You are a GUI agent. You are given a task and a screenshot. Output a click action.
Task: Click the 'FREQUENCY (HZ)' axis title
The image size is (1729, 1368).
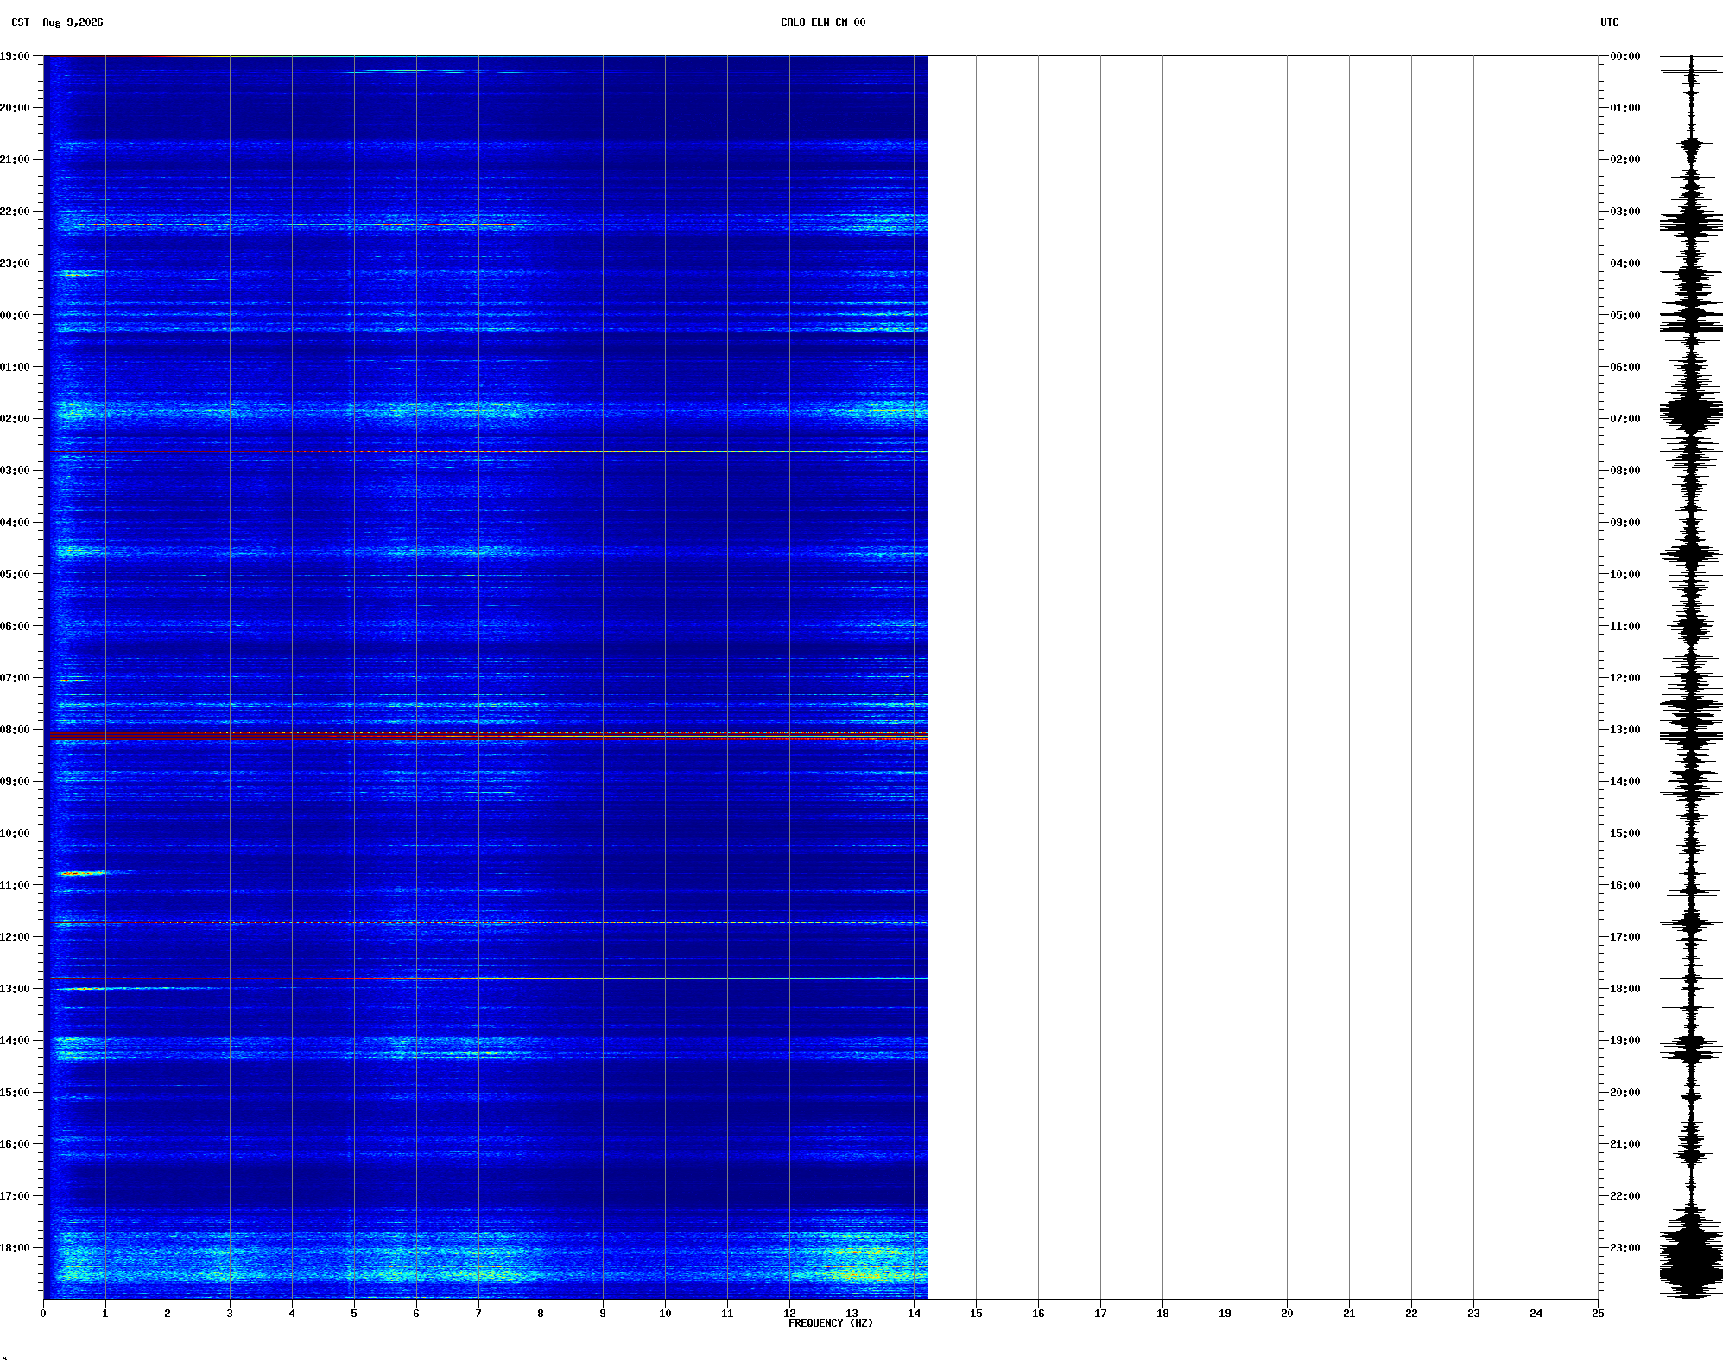(x=831, y=1323)
